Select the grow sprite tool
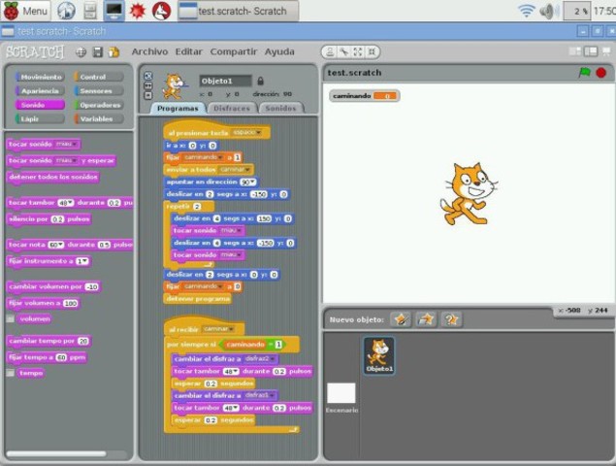The image size is (616, 466). click(x=358, y=51)
